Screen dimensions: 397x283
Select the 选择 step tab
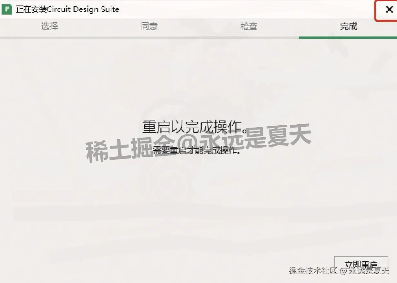(49, 26)
